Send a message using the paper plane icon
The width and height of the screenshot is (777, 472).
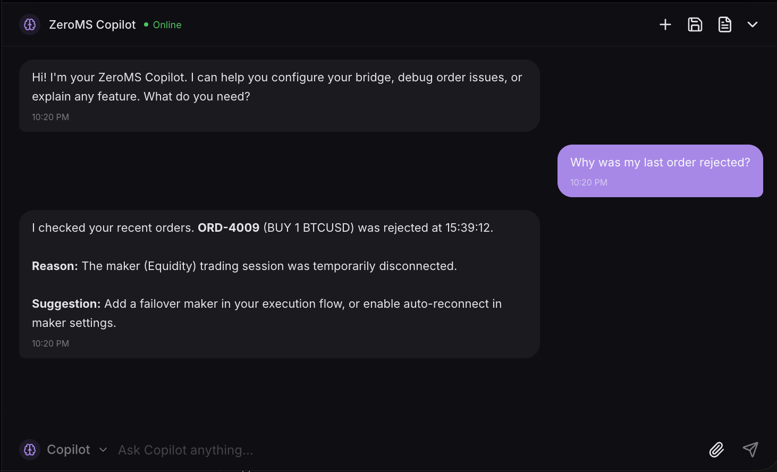750,450
